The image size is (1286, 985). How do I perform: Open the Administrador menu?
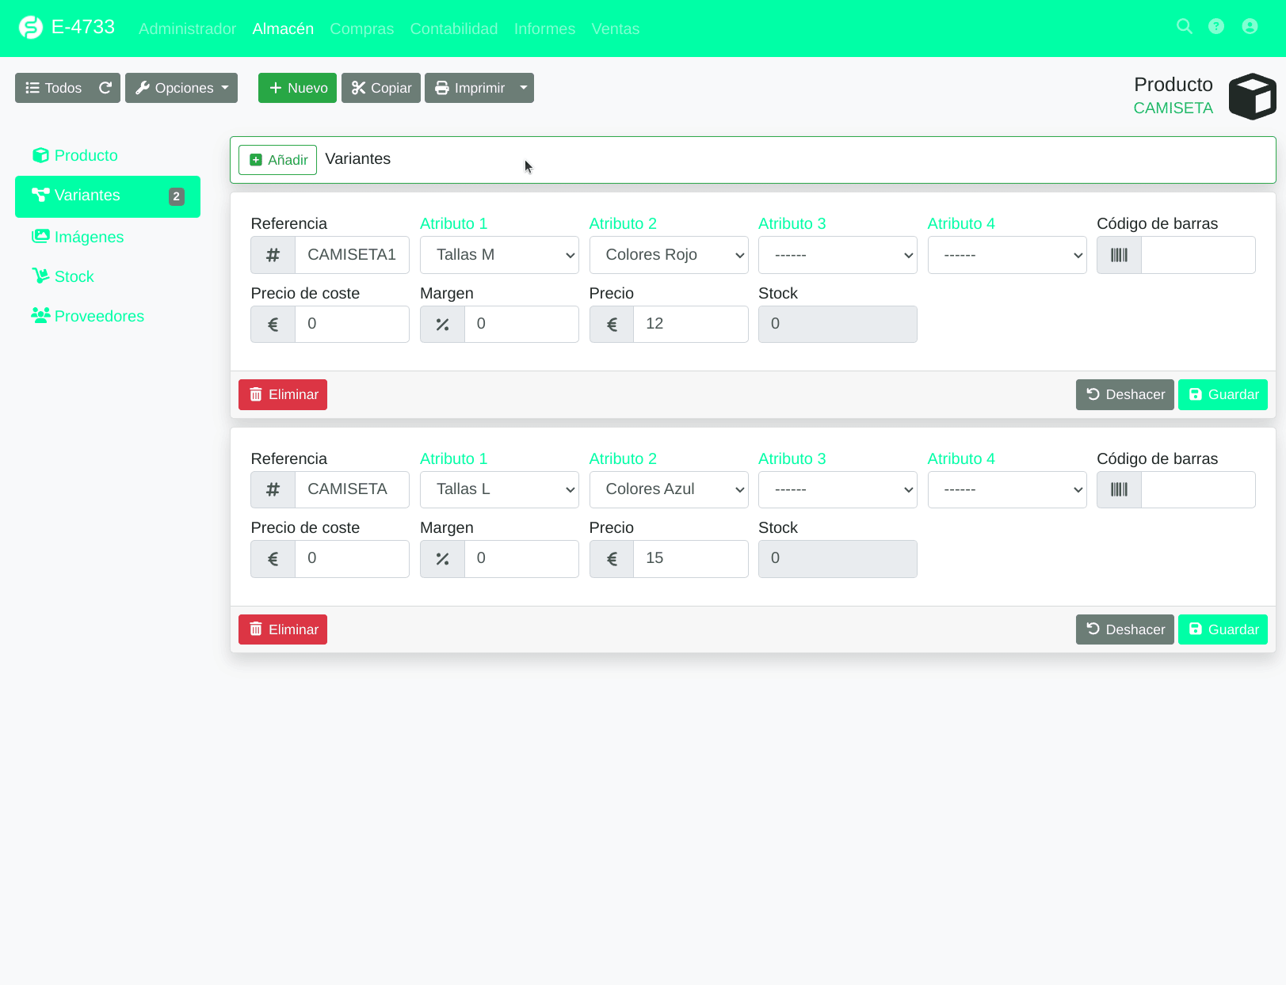click(187, 29)
